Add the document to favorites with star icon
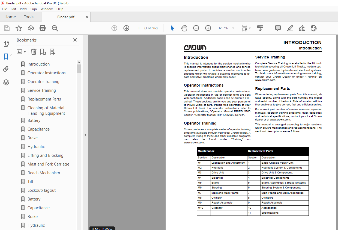The image size is (338, 230). tap(19, 28)
